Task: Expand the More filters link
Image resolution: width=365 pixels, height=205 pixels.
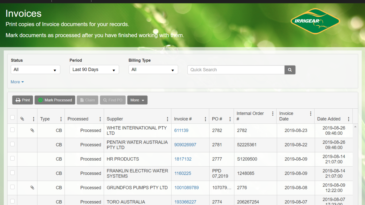Action: pos(17,82)
